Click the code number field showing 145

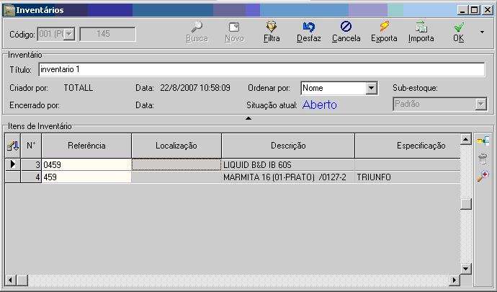(108, 34)
